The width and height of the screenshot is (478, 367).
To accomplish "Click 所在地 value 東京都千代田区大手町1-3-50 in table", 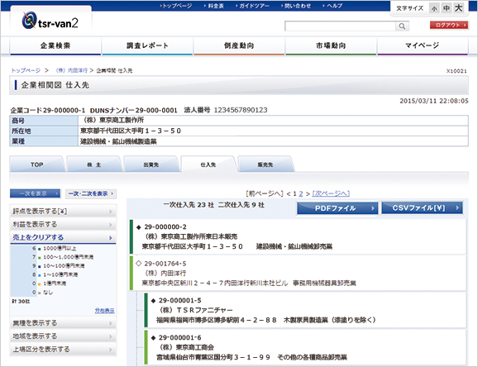I will tap(131, 131).
